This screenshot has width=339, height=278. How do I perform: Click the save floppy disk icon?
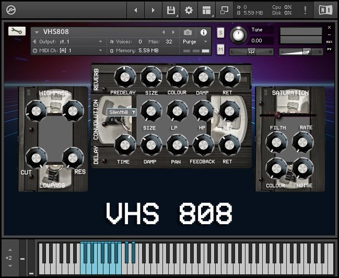[x=171, y=10]
